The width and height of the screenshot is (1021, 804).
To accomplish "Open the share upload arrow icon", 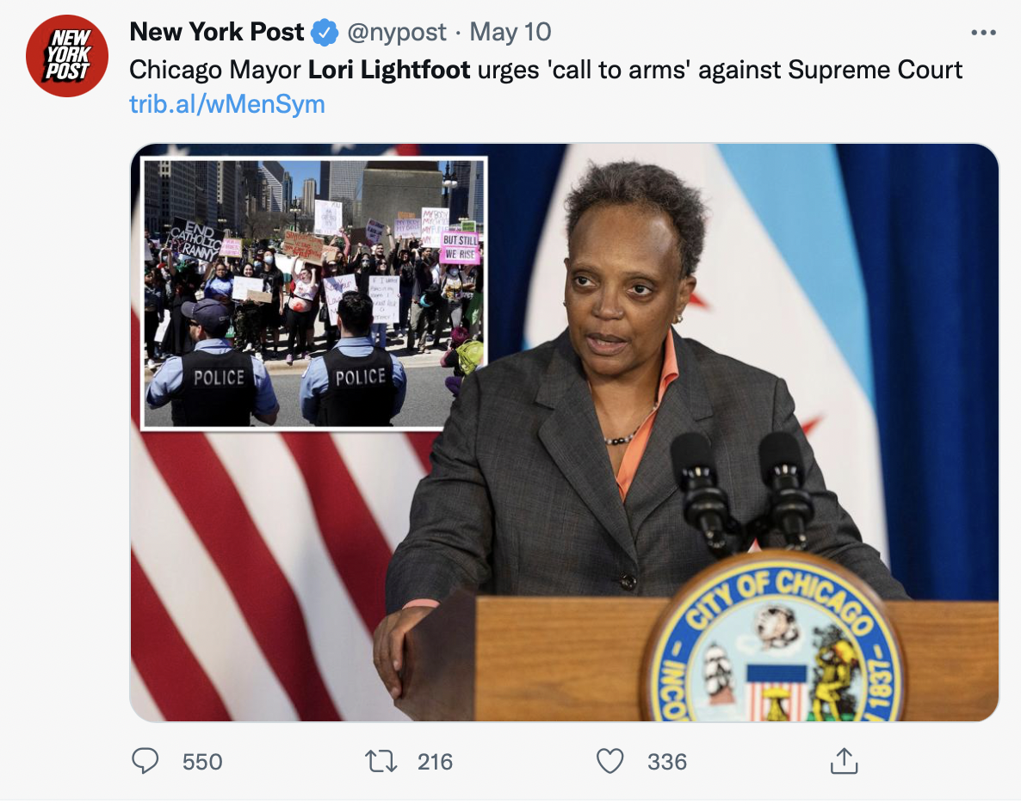I will (844, 760).
